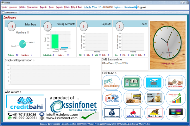190x126 pixels.
Task: Click the members pie chart
Action: [x=23, y=44]
